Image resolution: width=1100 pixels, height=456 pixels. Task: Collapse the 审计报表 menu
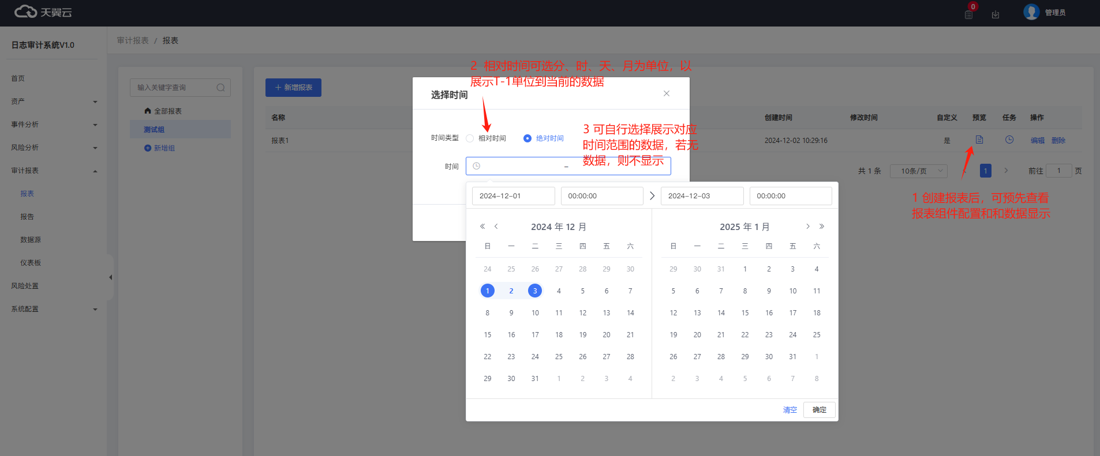pos(53,171)
